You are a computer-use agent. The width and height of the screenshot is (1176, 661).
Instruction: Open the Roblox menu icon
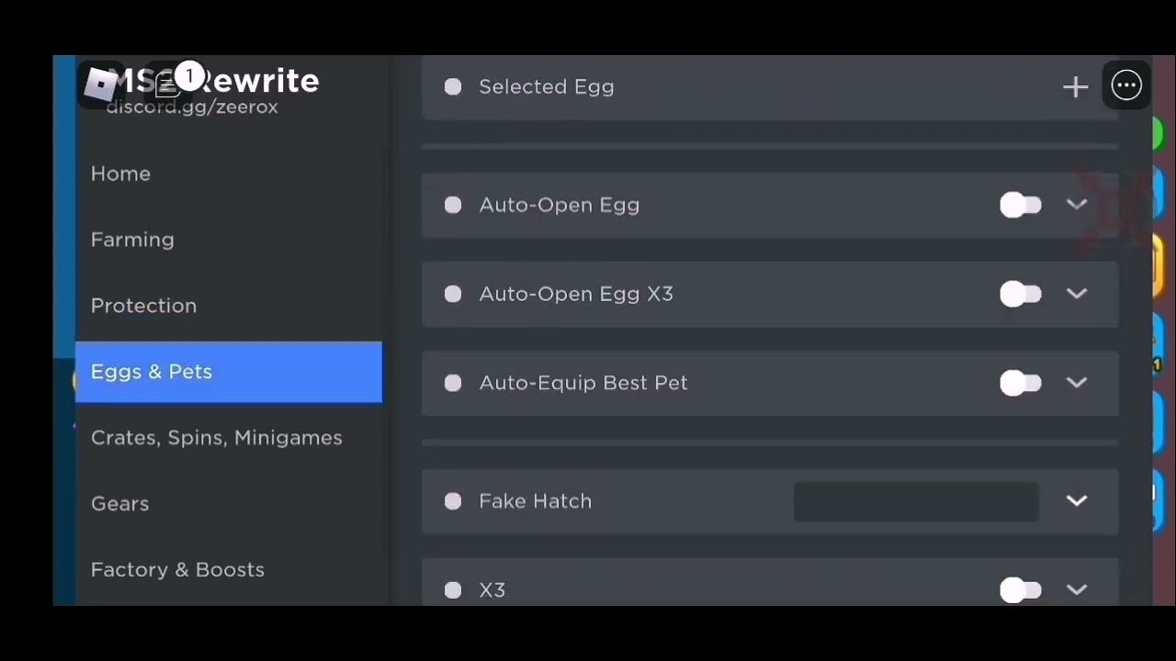[101, 84]
